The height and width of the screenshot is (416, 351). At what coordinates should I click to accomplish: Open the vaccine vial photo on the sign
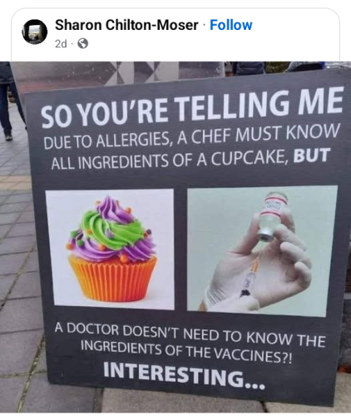[x=262, y=251]
